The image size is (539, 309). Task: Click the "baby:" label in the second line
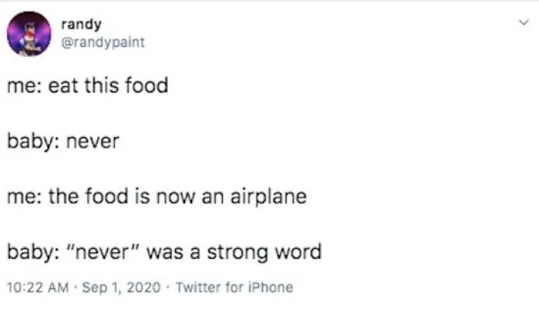point(31,142)
